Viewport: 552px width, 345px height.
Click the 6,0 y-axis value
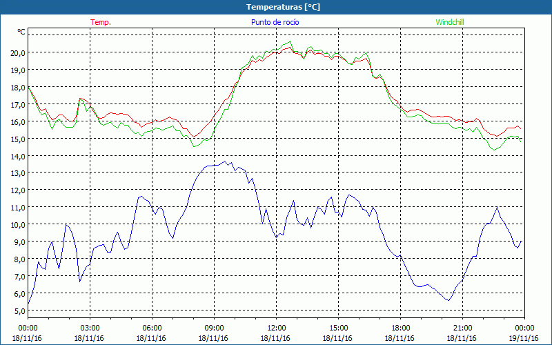click(20, 294)
